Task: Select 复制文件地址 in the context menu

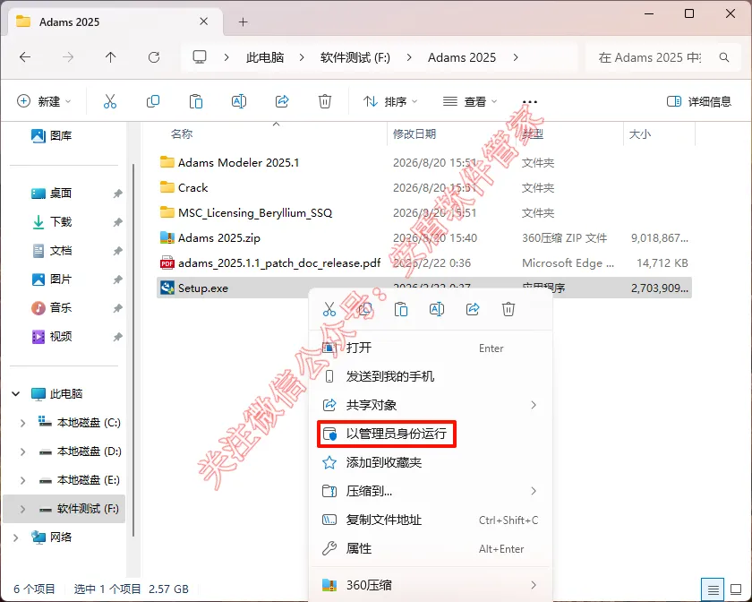Action: (430, 520)
